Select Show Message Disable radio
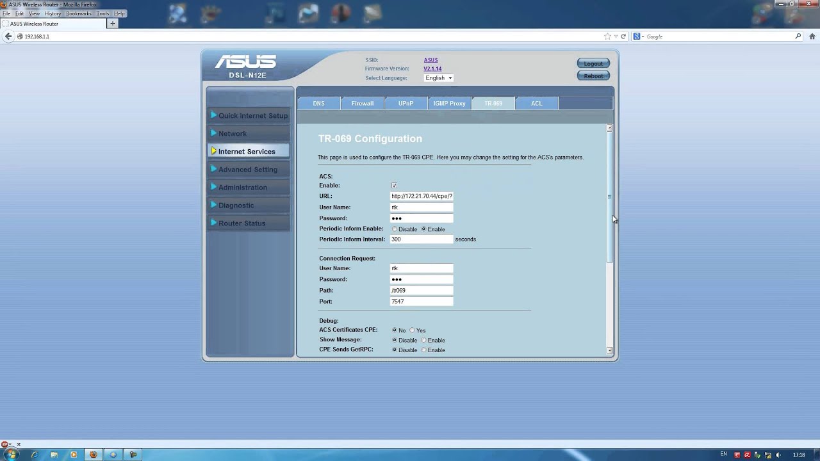This screenshot has width=820, height=461. [395, 340]
